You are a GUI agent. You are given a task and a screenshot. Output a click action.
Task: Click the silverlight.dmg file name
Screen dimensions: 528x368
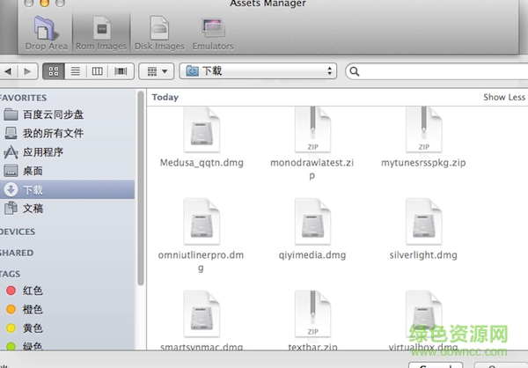click(423, 255)
